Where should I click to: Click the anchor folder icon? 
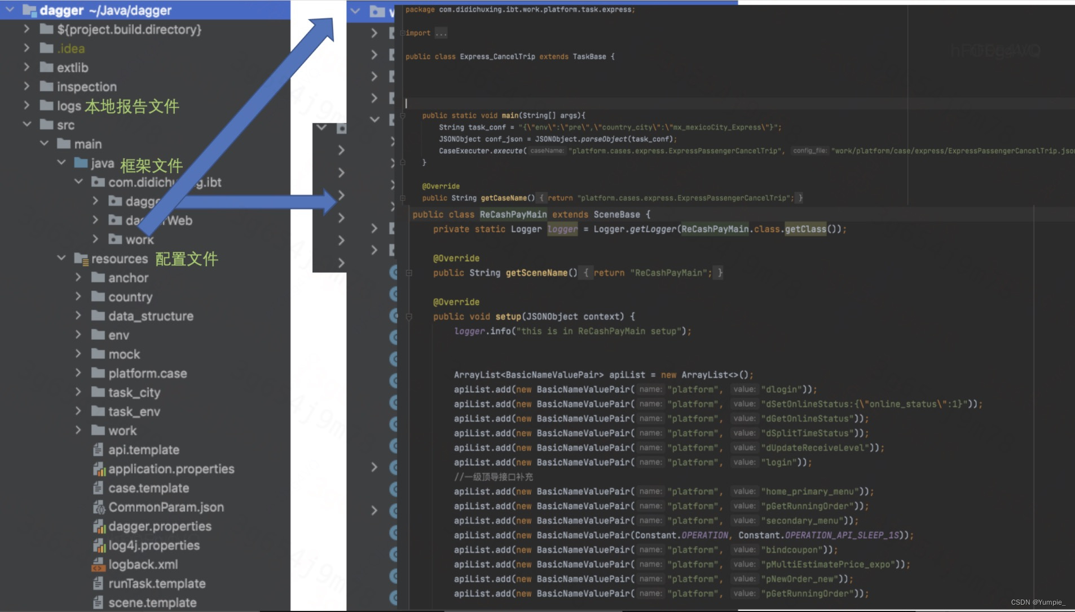pos(98,277)
